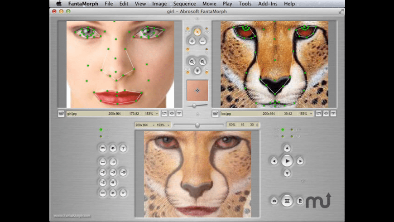394x222 pixels.
Task: Click the morph progress slider thumb
Action: click(197, 125)
